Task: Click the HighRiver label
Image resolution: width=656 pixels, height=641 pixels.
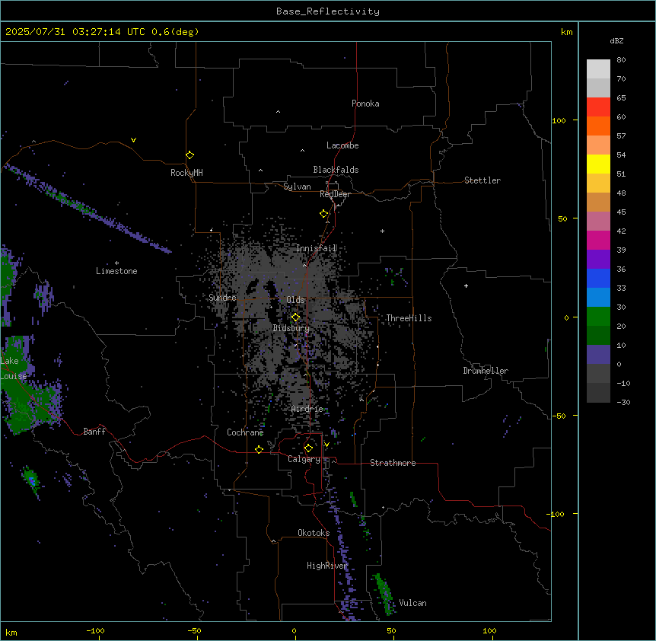Action: [327, 566]
